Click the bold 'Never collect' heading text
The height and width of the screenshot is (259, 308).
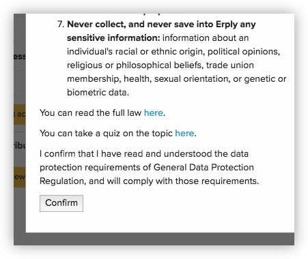[96, 25]
